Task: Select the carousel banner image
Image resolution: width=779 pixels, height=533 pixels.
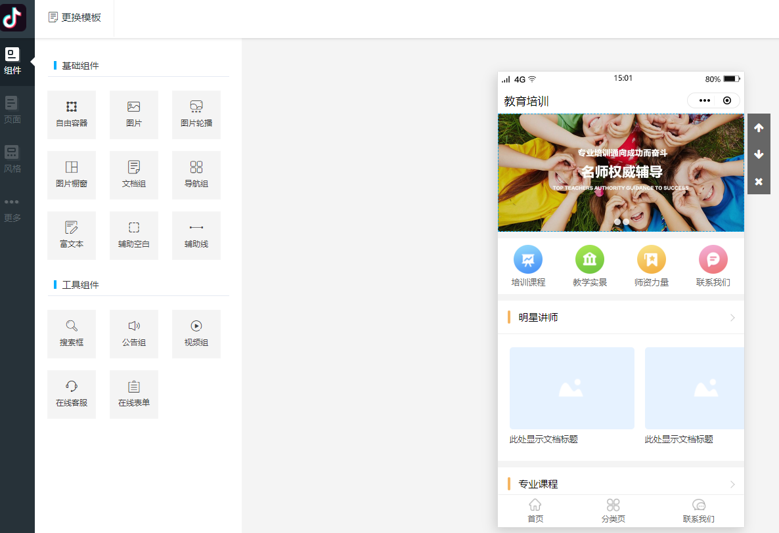Action: pyautogui.click(x=621, y=173)
